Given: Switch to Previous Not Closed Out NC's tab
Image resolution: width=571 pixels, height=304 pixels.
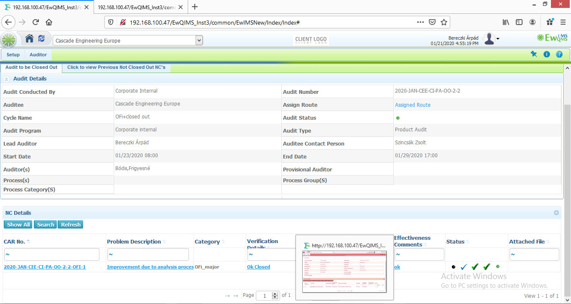Looking at the screenshot, I should click(116, 68).
